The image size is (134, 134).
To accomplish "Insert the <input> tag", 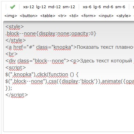I will coord(106,16).
